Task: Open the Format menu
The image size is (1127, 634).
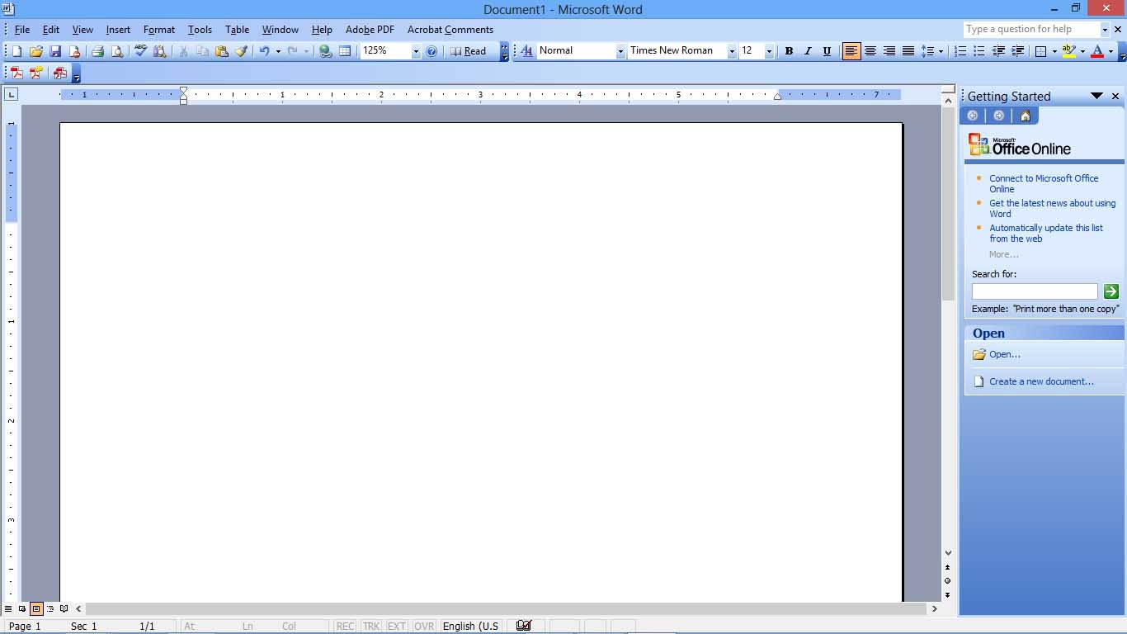Action: pyautogui.click(x=158, y=29)
